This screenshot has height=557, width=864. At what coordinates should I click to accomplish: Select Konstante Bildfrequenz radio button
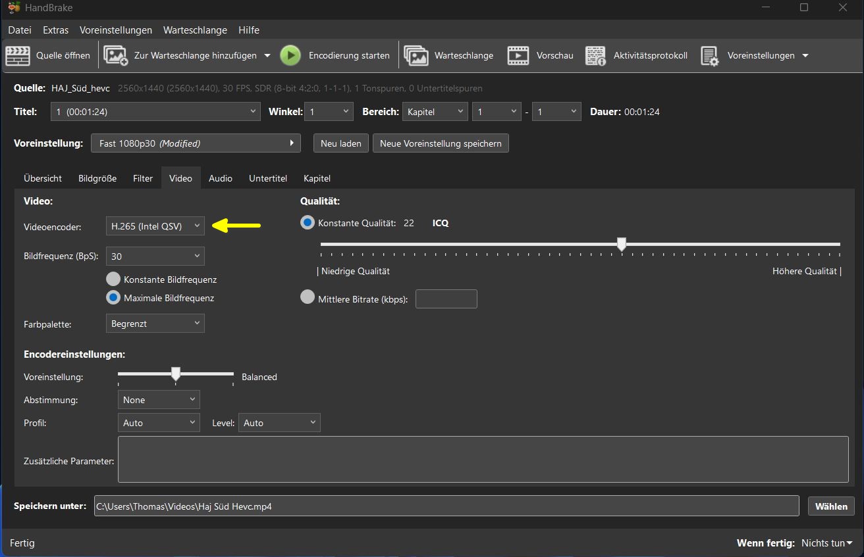[x=113, y=279]
